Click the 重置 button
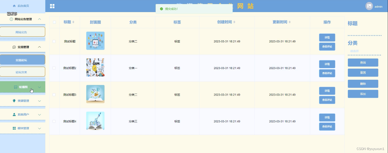388x153 pixels. click(x=363, y=73)
